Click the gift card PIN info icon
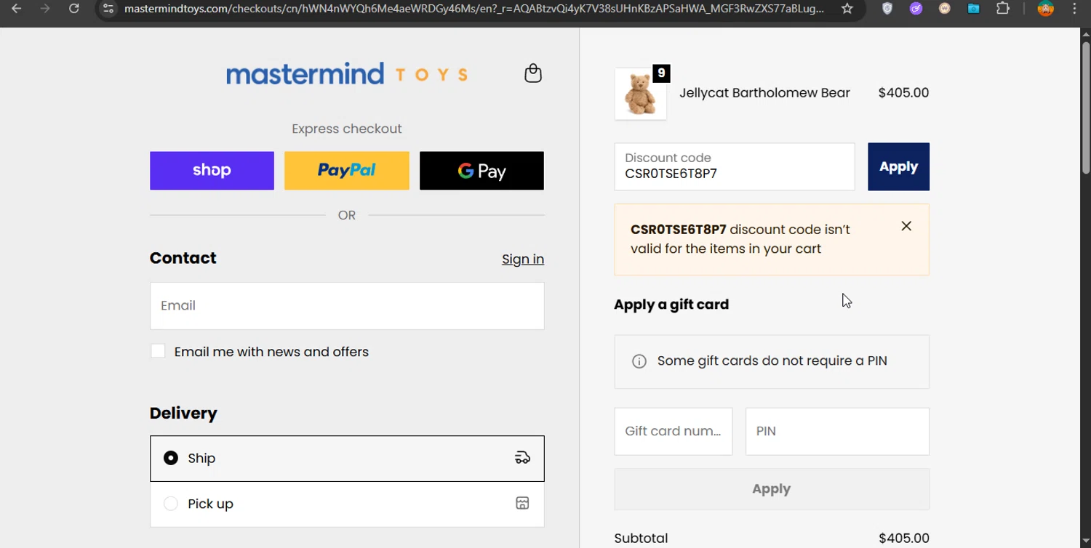 click(x=639, y=361)
